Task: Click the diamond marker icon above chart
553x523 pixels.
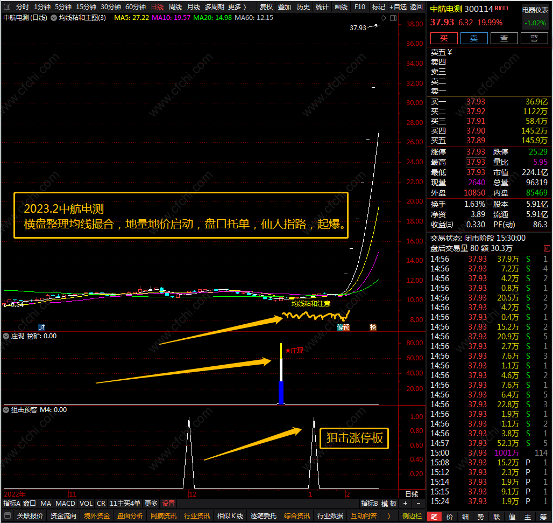Action: pyautogui.click(x=384, y=18)
